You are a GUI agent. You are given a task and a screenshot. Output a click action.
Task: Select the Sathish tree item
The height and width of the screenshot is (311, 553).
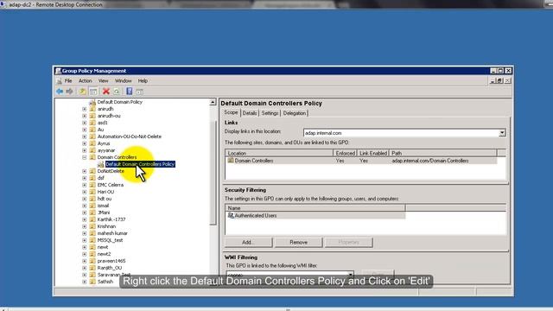[105, 282]
